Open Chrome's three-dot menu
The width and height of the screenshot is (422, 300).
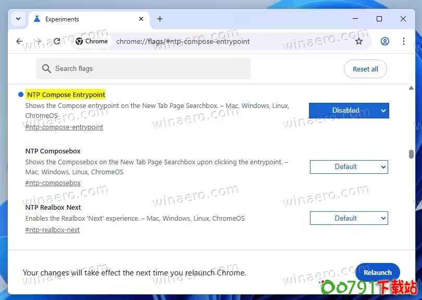coord(404,41)
